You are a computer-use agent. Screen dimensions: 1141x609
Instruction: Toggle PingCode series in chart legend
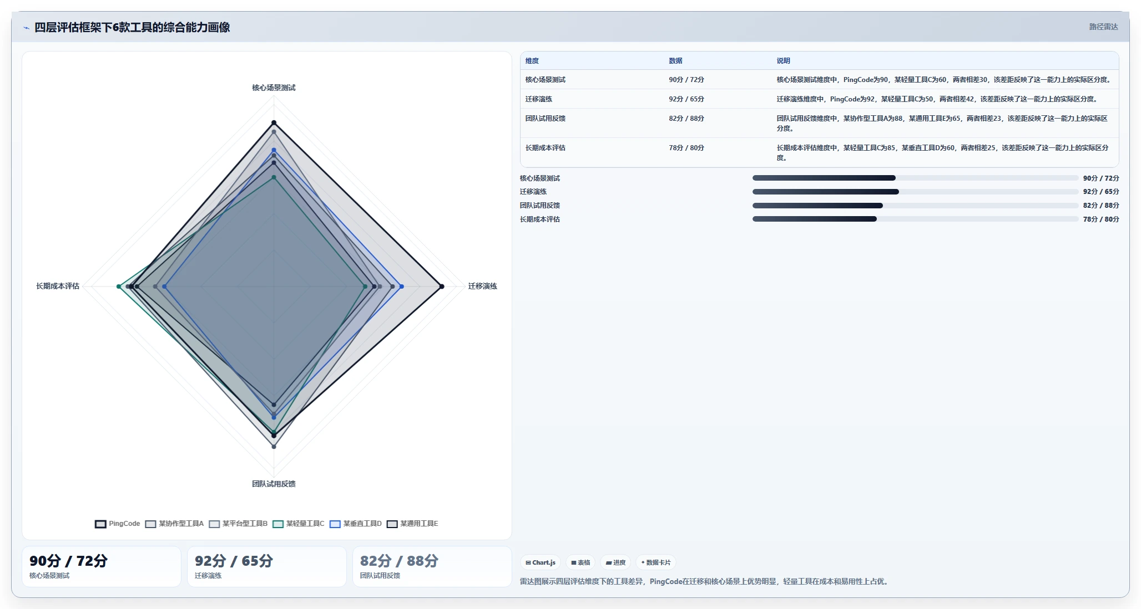117,524
